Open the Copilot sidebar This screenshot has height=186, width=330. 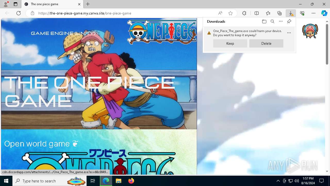point(324,13)
